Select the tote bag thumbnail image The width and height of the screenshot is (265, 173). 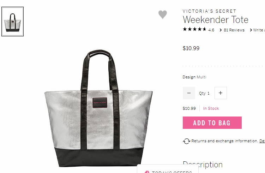(x=12, y=22)
